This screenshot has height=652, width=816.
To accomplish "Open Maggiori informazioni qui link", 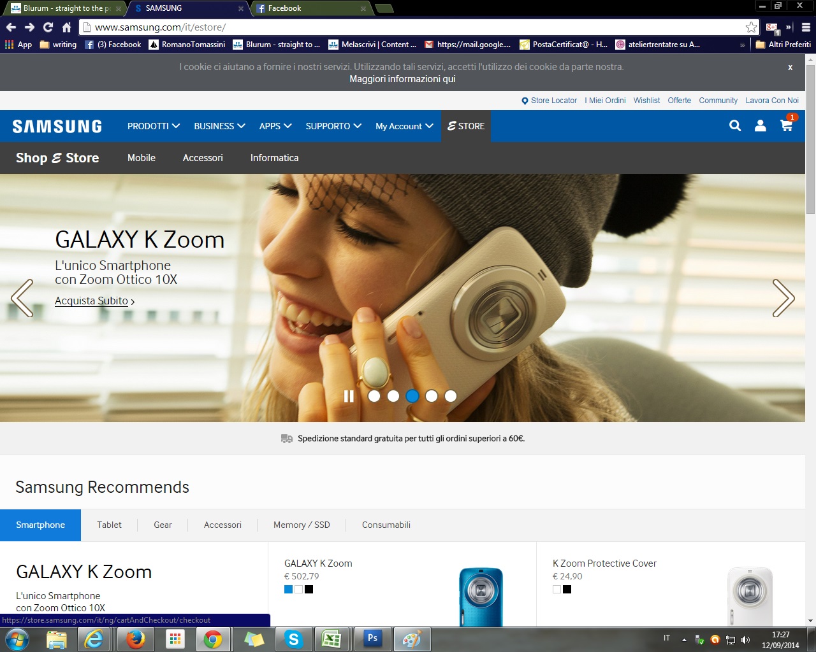I will pyautogui.click(x=402, y=79).
